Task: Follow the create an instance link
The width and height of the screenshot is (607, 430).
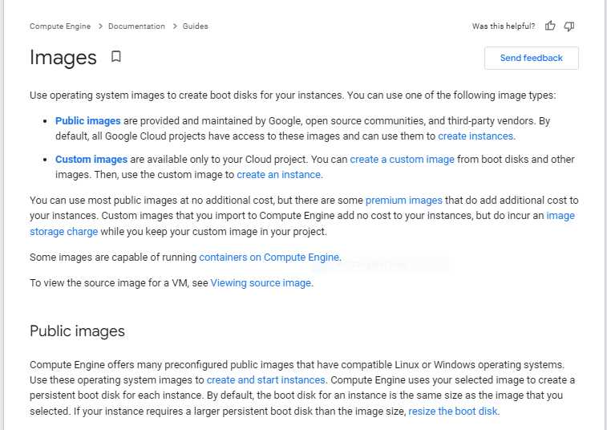Action: pyautogui.click(x=279, y=175)
